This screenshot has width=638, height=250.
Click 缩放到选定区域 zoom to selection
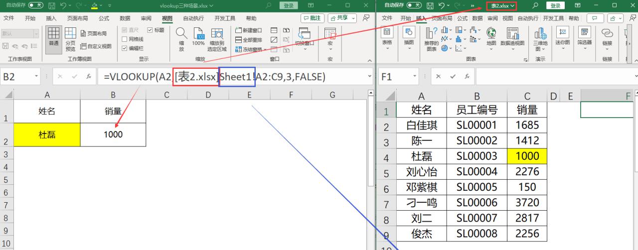point(217,39)
